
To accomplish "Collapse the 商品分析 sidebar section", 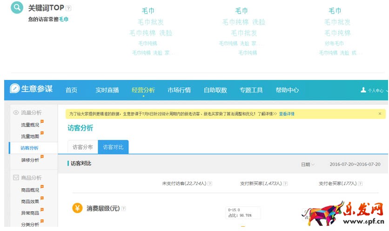I will [x=27, y=178].
